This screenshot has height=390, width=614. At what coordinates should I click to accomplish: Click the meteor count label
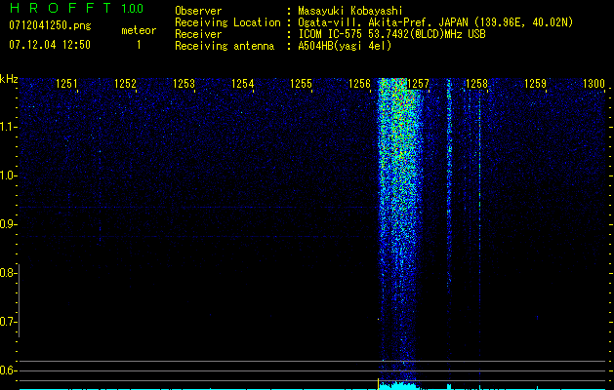139,30
